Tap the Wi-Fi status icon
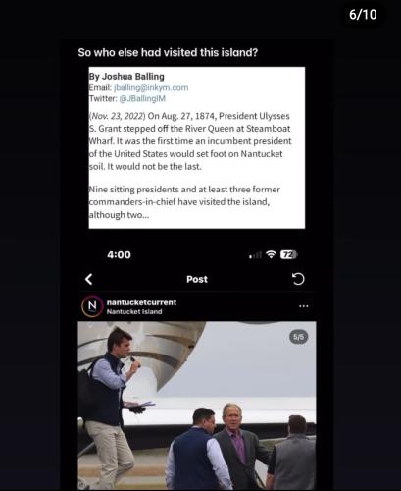This screenshot has width=401, height=491. pyautogui.click(x=271, y=254)
